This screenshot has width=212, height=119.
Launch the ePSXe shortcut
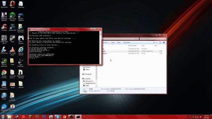pyautogui.click(x=21, y=40)
